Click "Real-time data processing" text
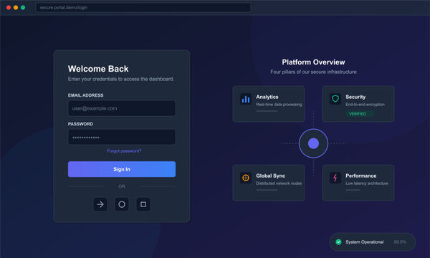 coord(279,105)
